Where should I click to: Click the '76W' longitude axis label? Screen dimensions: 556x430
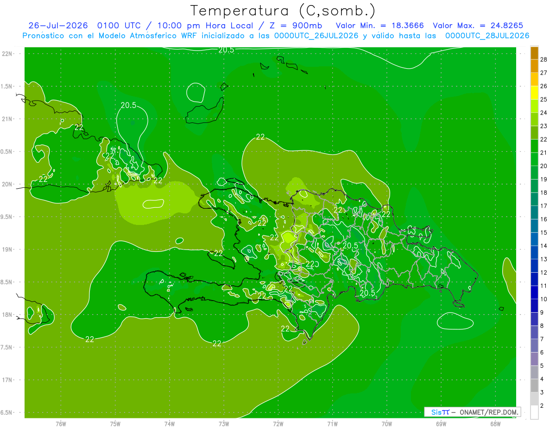pos(61,424)
